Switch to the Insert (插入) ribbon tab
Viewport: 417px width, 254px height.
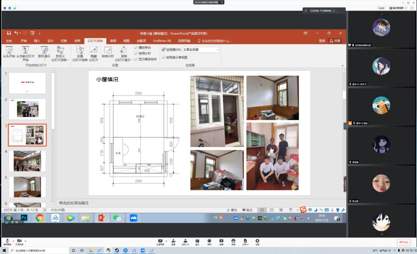pyautogui.click(x=37, y=41)
